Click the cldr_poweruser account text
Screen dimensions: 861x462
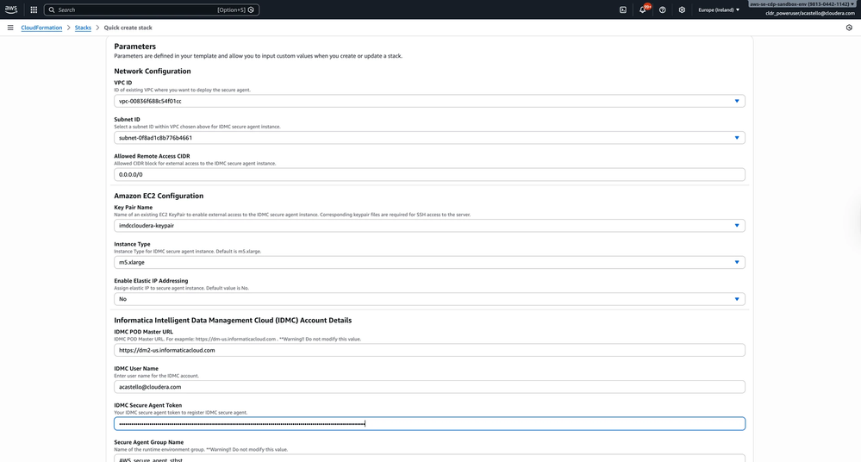(x=810, y=13)
